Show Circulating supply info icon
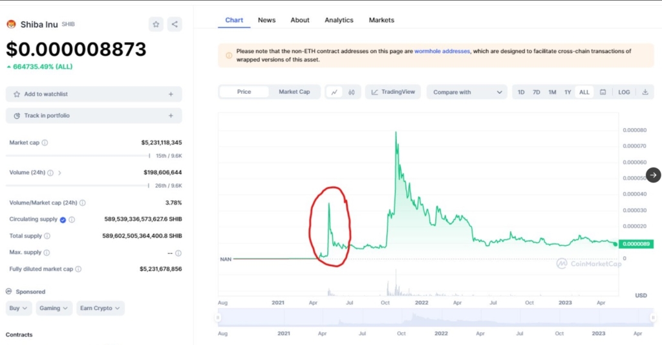Viewport: 662px width, 345px height. pos(72,219)
